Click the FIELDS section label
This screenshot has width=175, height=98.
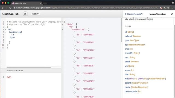pyautogui.click(x=128, y=26)
